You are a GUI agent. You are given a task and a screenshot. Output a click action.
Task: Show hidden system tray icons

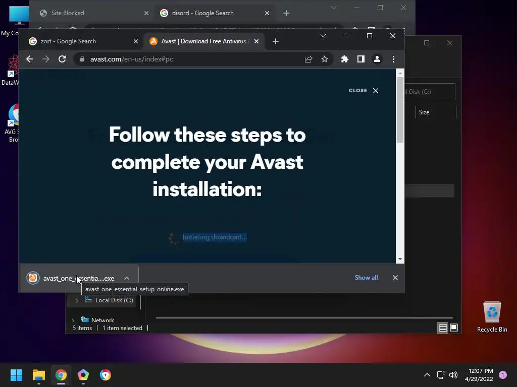click(427, 375)
